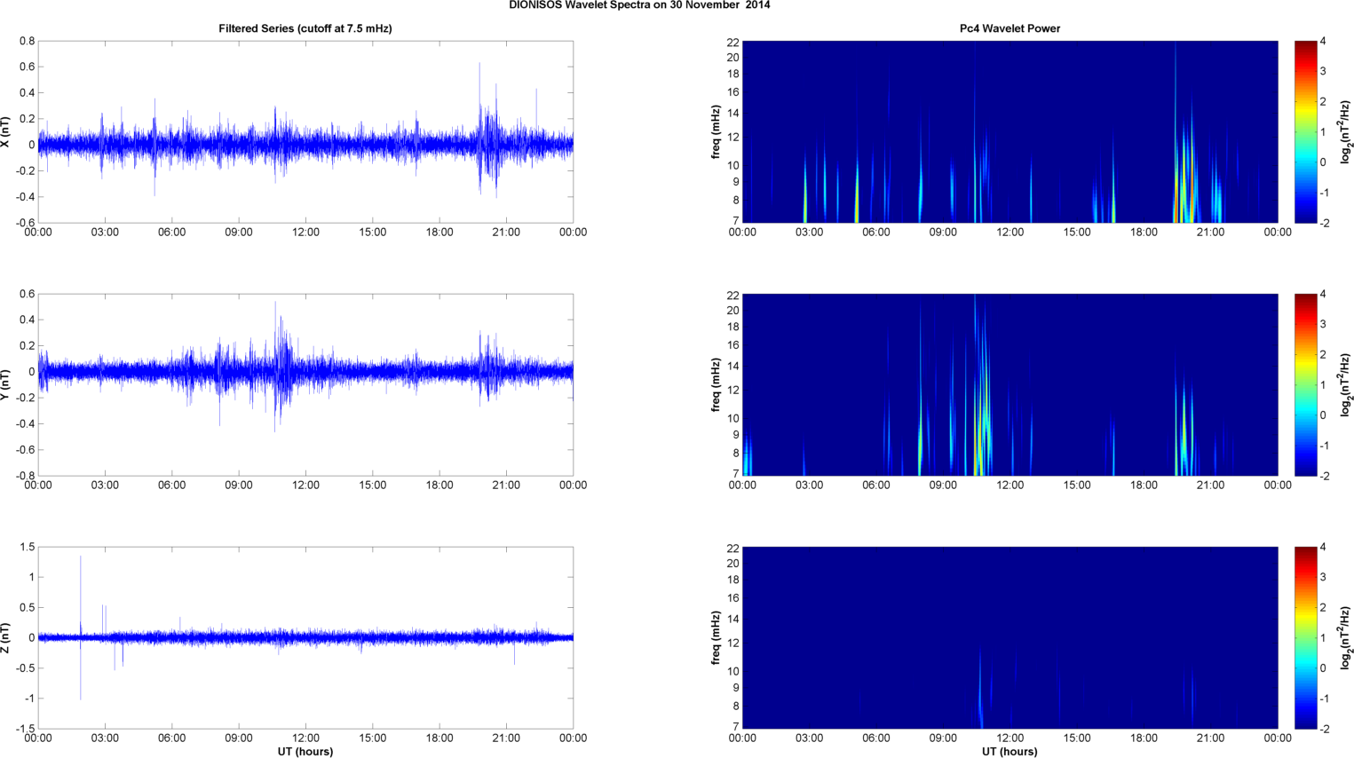Viewport: 1354px width, 758px height.
Task: Select 'UT (hours)' label under Z series plot
Action: 305,751
